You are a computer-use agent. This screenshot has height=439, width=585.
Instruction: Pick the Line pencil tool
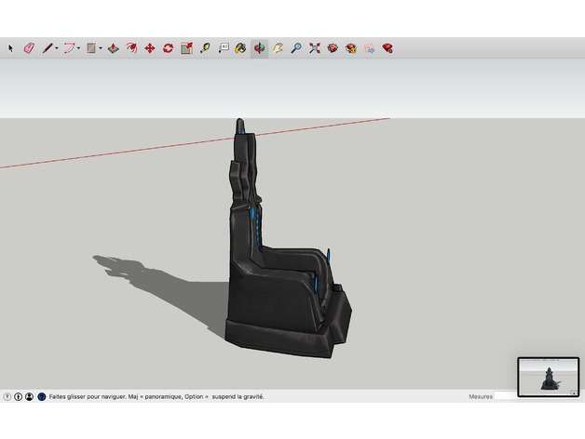tap(47, 47)
